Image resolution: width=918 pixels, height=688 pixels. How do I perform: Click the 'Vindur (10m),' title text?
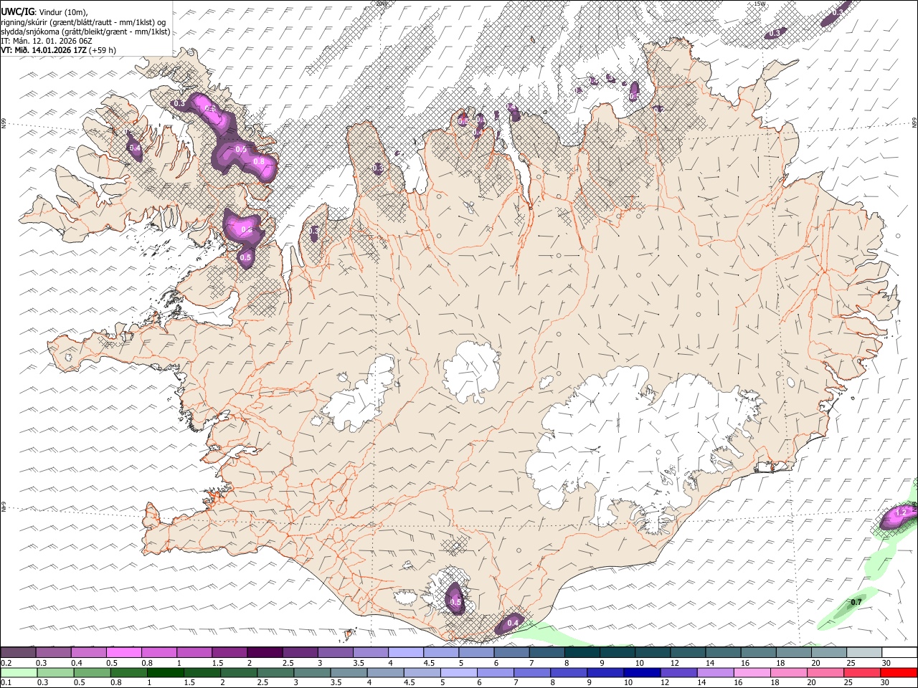[63, 12]
